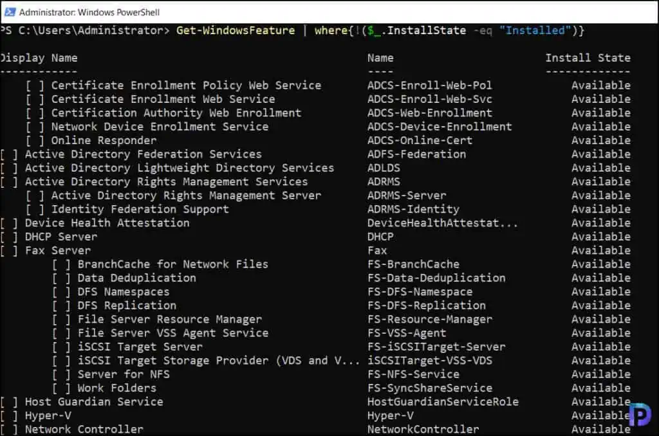659x436 pixels.
Task: Click Identity Federation Support text
Action: [140, 209]
